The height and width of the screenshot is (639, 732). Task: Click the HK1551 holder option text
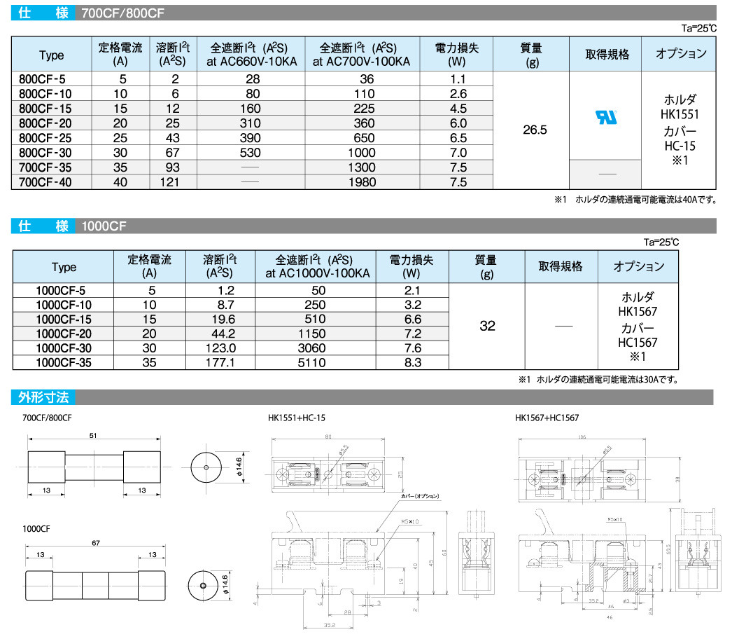pos(680,114)
